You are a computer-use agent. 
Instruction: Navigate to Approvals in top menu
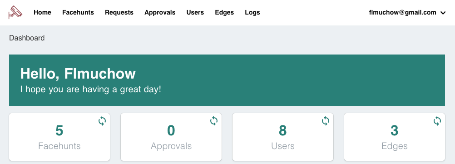[160, 12]
